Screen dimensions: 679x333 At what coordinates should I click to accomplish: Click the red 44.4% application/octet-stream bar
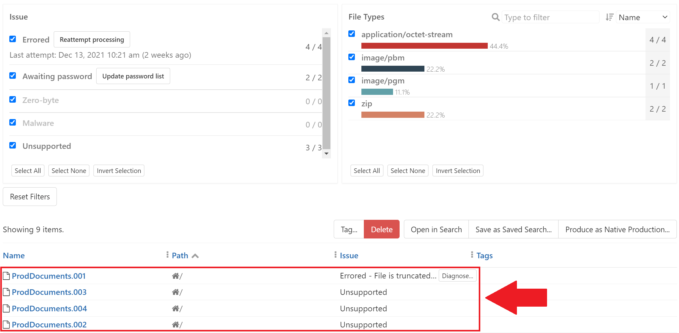click(424, 46)
